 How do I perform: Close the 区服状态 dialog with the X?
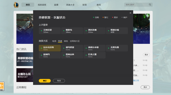tap(130, 13)
